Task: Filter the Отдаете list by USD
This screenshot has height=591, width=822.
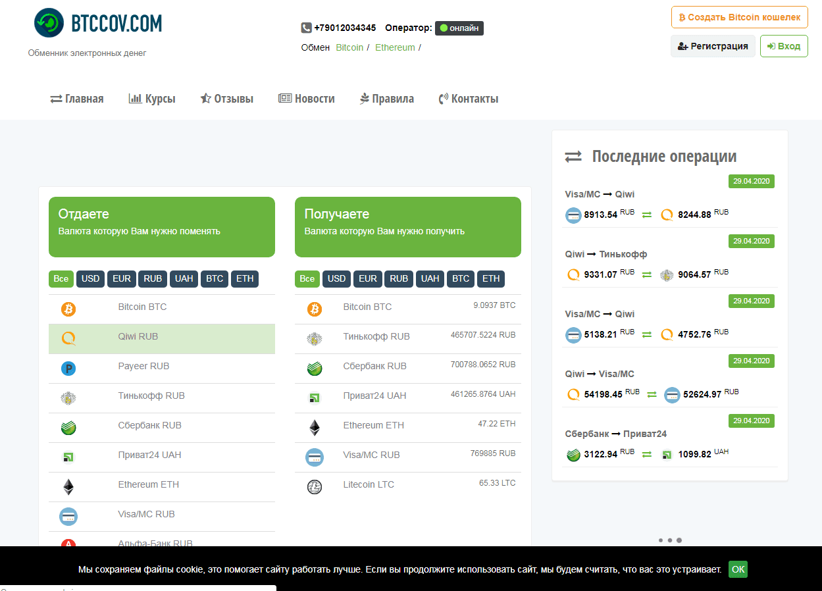Action: [90, 278]
